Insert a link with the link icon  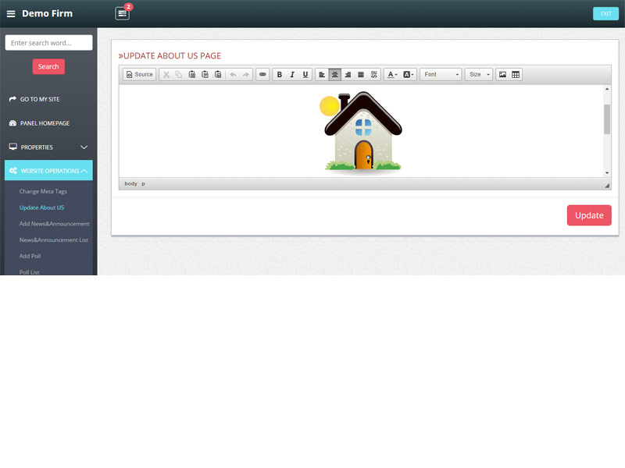[262, 75]
